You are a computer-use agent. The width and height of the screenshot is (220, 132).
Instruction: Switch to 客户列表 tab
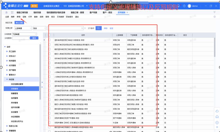93,12
